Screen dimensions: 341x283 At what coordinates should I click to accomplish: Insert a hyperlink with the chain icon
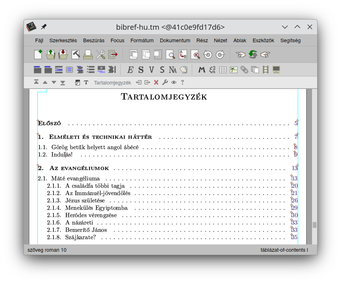[x=244, y=70]
